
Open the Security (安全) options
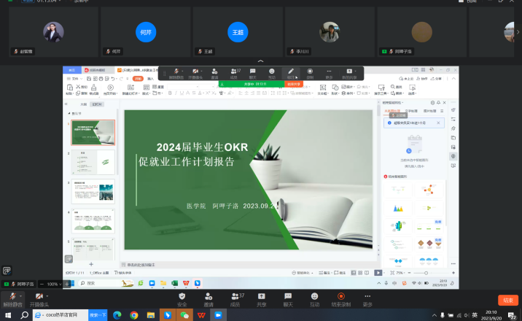(x=182, y=298)
